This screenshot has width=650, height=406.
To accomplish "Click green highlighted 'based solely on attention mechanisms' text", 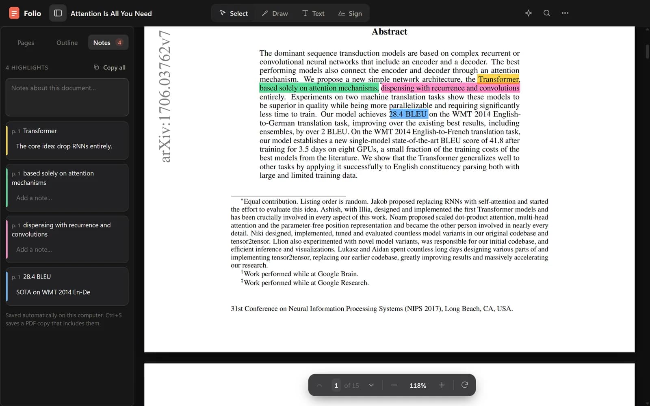I will tap(319, 88).
